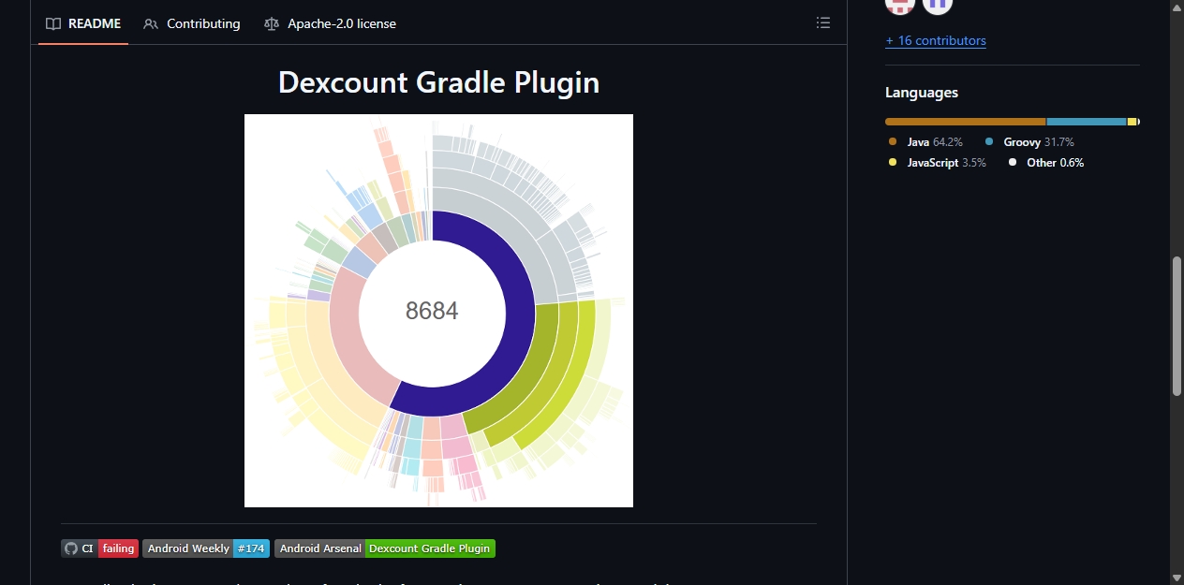The height and width of the screenshot is (585, 1184).
Task: Click the scrollbar up arrow
Action: (x=1177, y=7)
